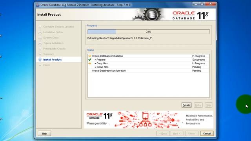Click the 23% progress bar
This screenshot has height=141, width=251.
click(149, 32)
